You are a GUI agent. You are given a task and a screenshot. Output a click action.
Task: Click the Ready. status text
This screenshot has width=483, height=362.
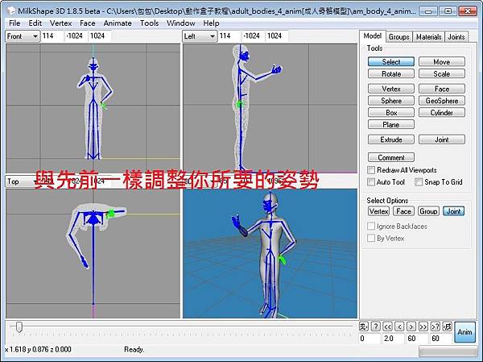[134, 349]
